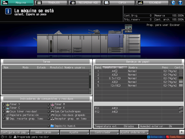185x139 pixels.
Task: Click the Cont.Orig. counter value
Action: [151, 15]
